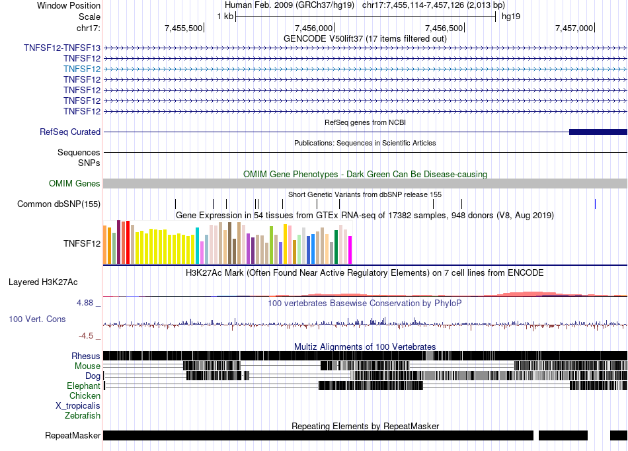628x451 pixels.
Task: Open the GENCODE V50lift37 track title
Action: (x=365, y=39)
